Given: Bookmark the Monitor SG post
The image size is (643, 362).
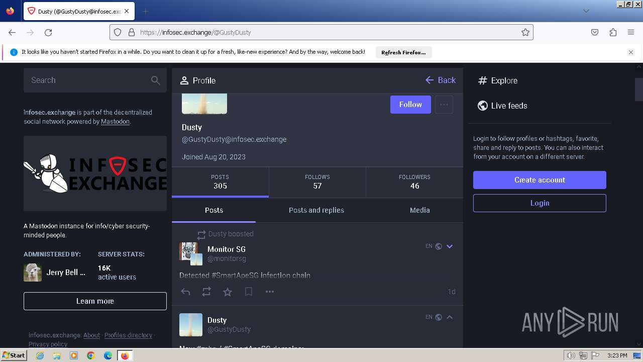Looking at the screenshot, I should pos(249,292).
